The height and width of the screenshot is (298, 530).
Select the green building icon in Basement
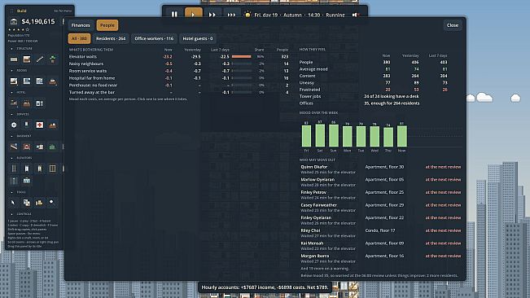(x=52, y=147)
